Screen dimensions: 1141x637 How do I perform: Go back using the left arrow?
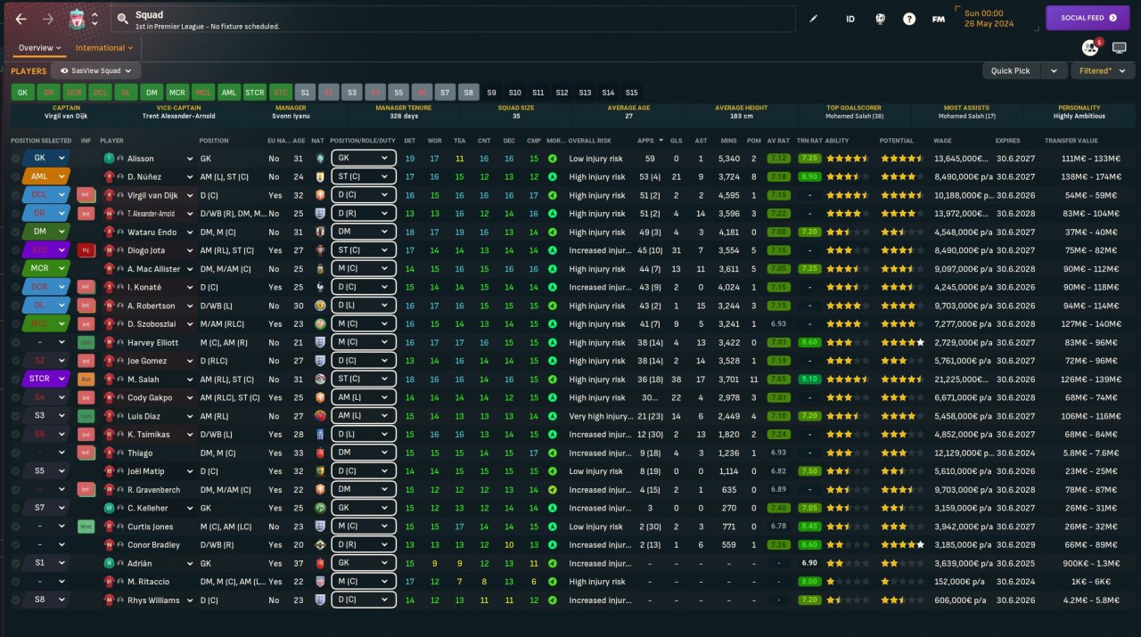point(21,19)
